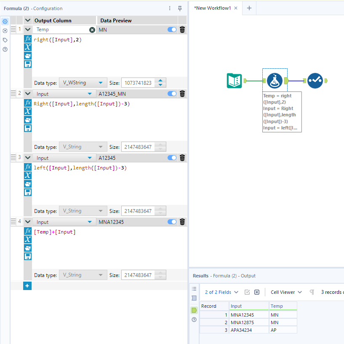The image size is (344, 344).
Task: Decrease the Size value for expression 1
Action: [160, 85]
